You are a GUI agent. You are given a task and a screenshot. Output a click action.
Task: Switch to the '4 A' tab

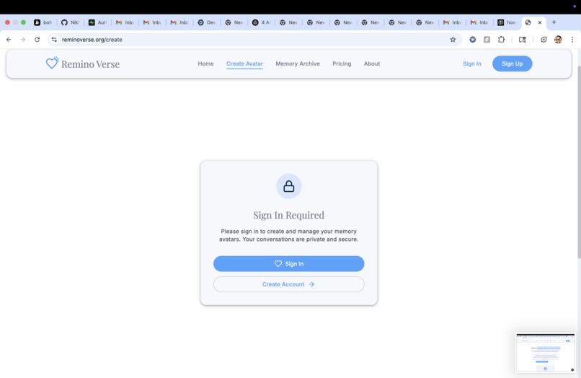(x=261, y=22)
